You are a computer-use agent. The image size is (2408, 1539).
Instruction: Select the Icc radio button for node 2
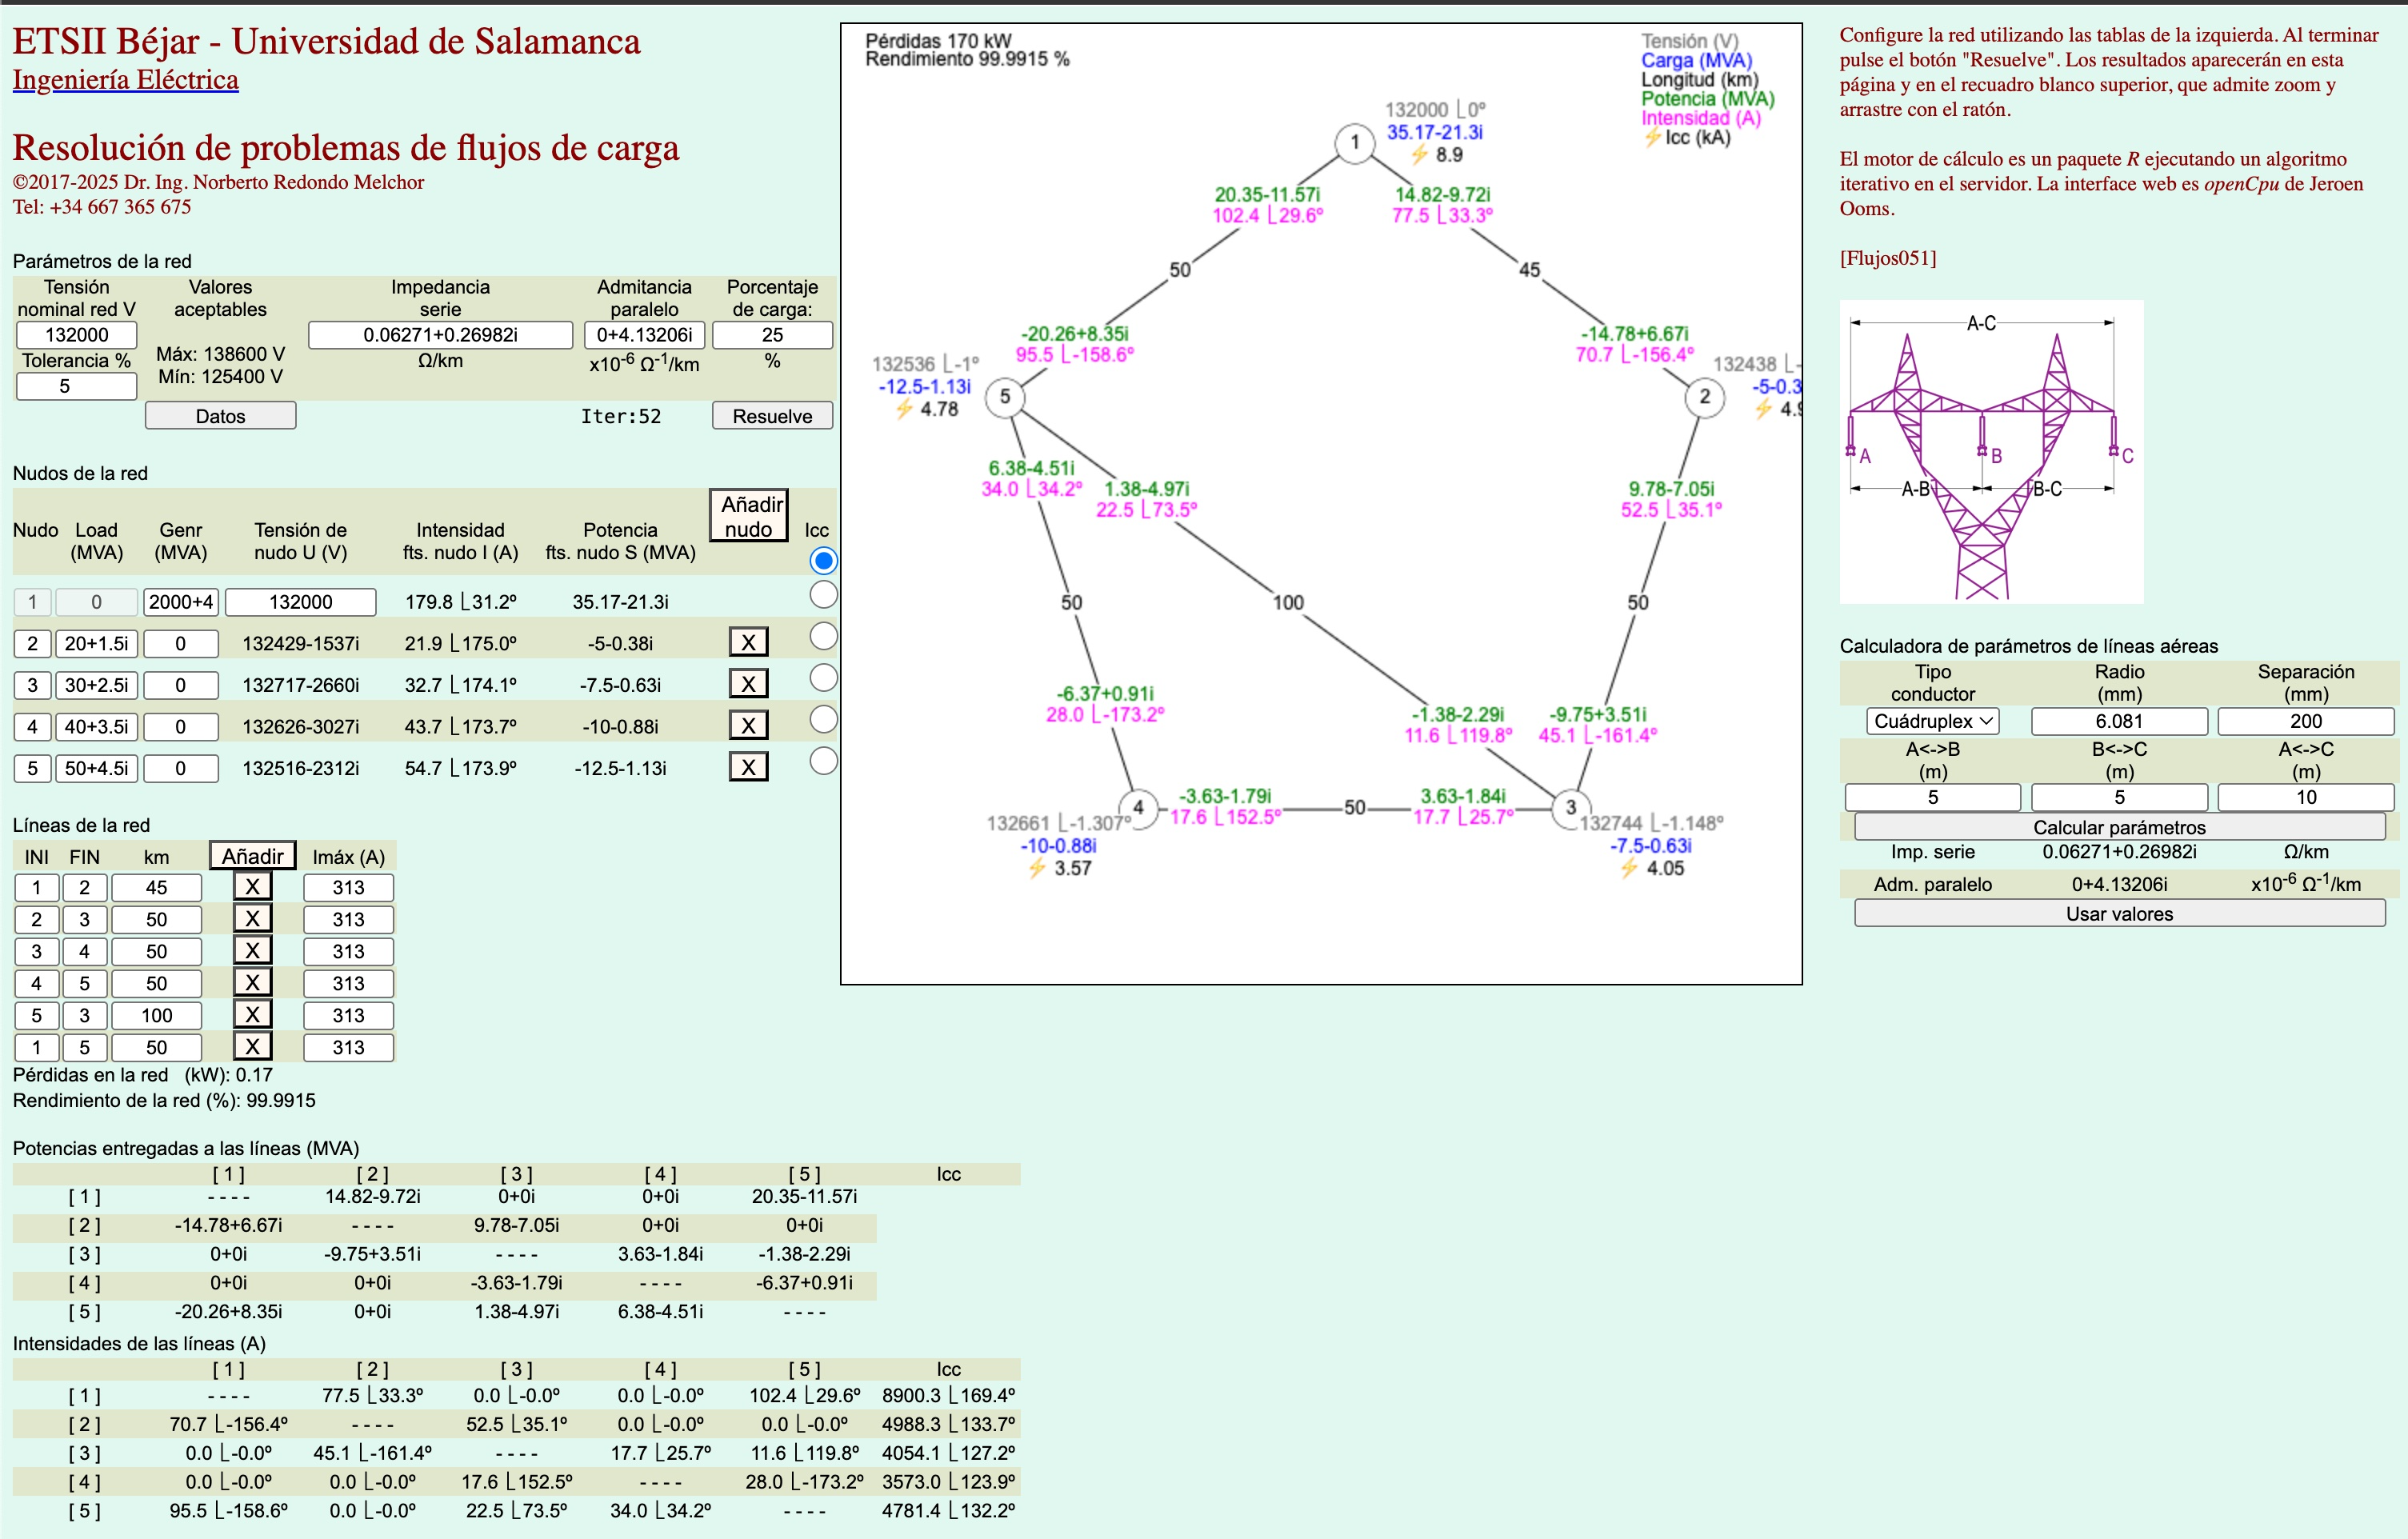pos(823,636)
